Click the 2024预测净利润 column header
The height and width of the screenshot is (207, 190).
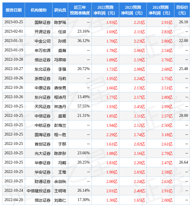160,10
